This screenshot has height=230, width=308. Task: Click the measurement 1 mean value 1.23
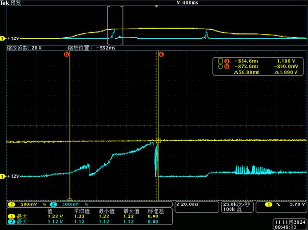[79, 217]
